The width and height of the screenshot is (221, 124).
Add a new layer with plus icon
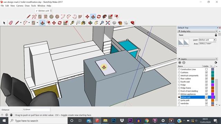click(x=180, y=63)
